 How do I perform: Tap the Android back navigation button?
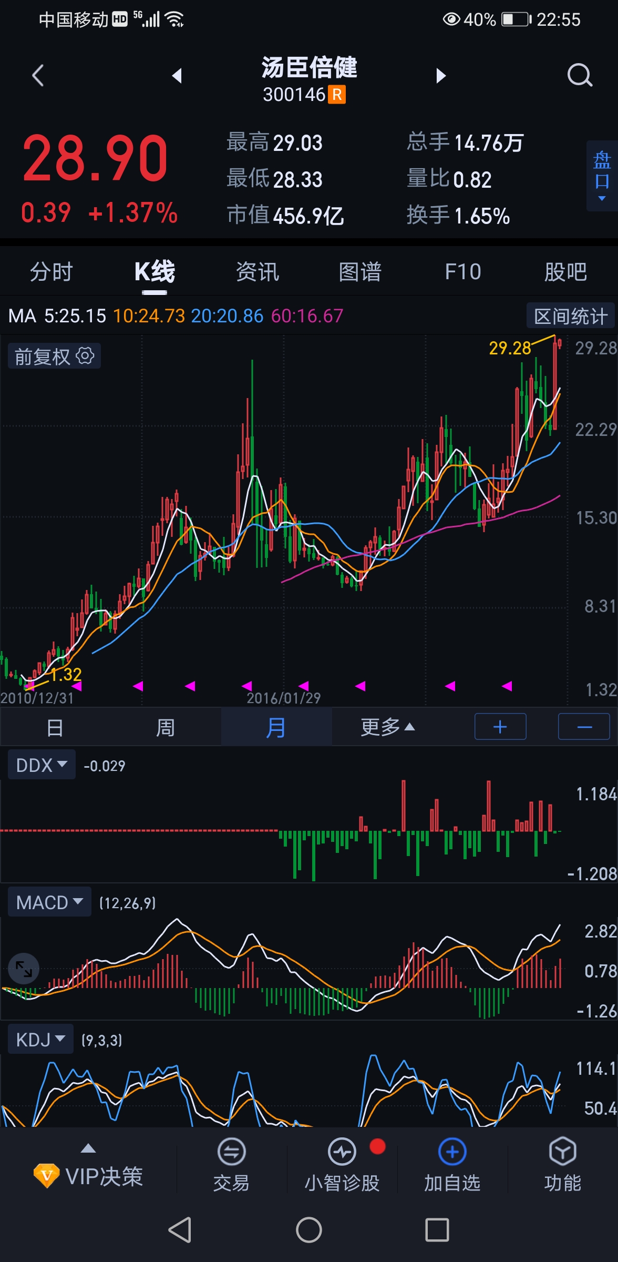[180, 1230]
